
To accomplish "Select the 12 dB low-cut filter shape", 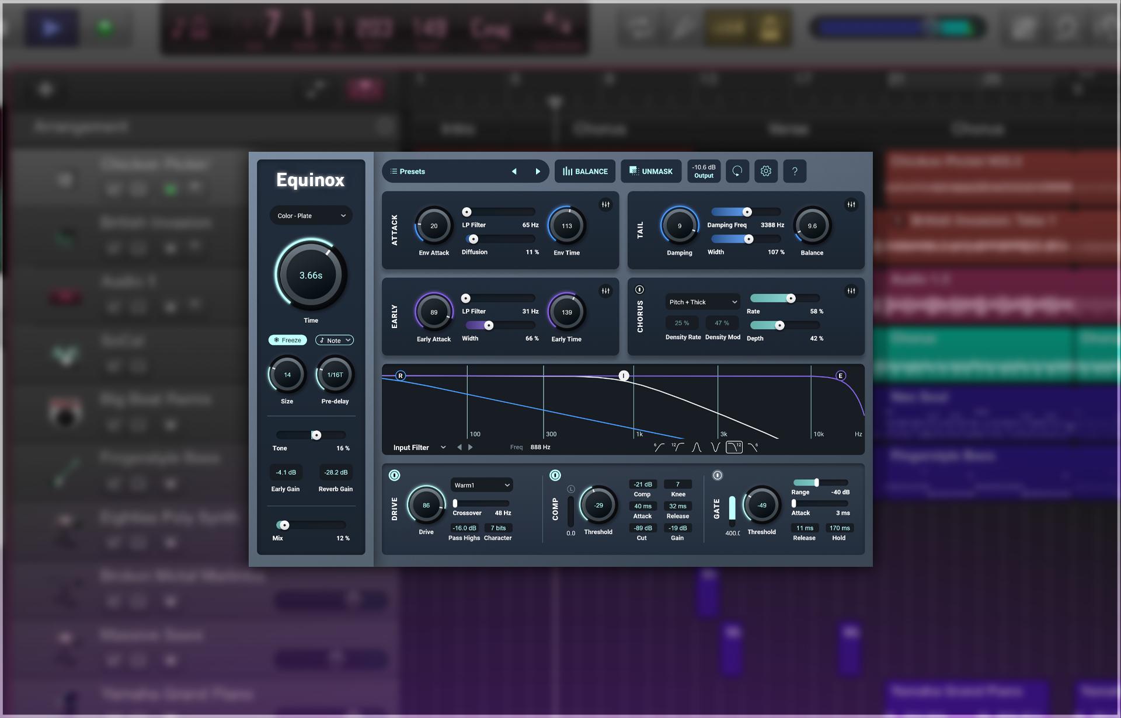I will point(677,447).
